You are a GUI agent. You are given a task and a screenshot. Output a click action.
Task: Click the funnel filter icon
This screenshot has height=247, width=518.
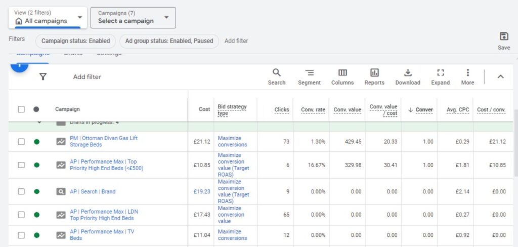point(43,77)
